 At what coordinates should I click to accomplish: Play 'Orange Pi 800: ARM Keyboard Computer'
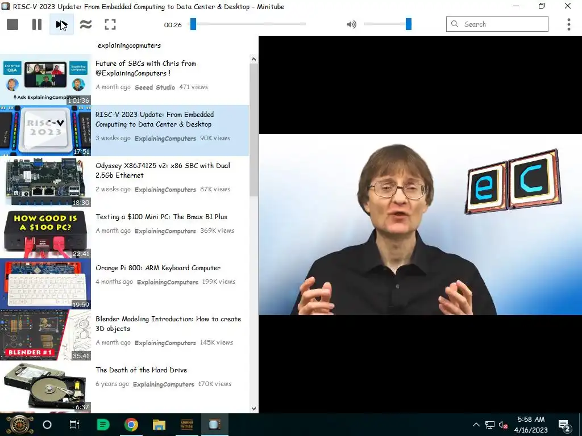(158, 268)
